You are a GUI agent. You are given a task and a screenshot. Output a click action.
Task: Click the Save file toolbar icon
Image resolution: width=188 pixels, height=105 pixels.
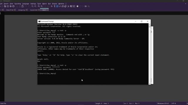tap(5, 6)
